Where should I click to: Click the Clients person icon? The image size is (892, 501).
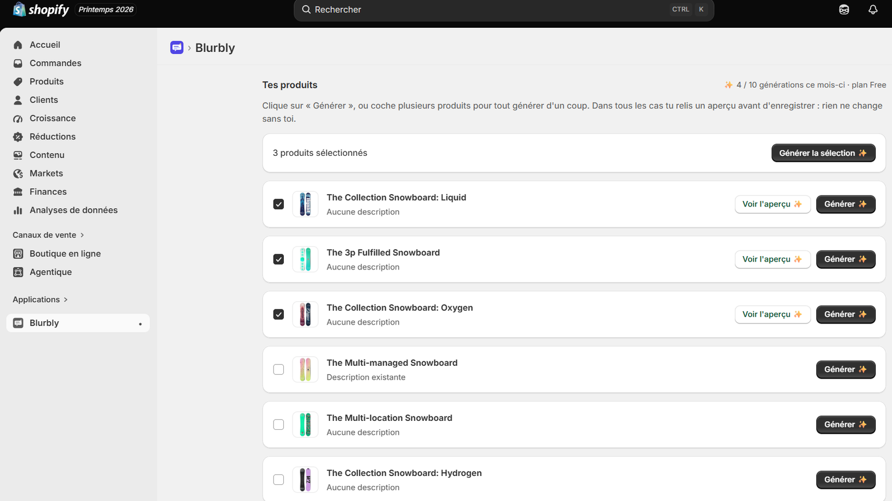pyautogui.click(x=18, y=100)
